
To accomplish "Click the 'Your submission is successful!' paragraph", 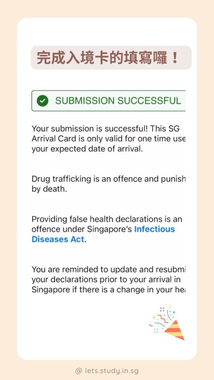I will (x=108, y=139).
